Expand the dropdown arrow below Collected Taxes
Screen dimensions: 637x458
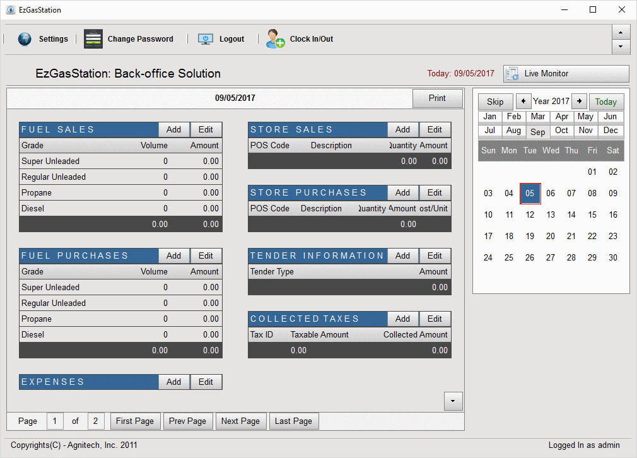[453, 401]
